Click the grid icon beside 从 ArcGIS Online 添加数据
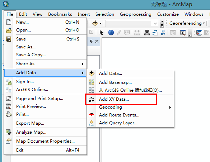 92,90
